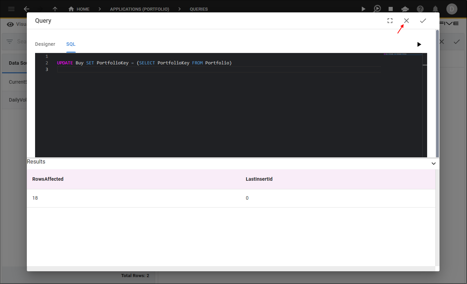The image size is (467, 284).
Task: Click the UPDATE keyword in the editor
Action: pos(65,63)
